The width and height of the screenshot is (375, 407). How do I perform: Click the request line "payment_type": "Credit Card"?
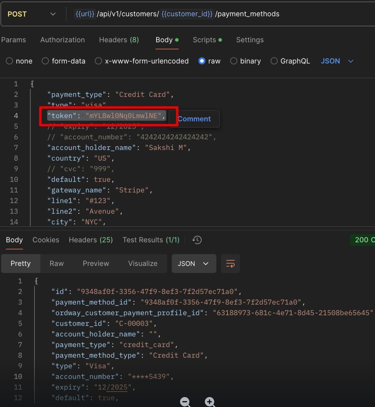tap(111, 94)
